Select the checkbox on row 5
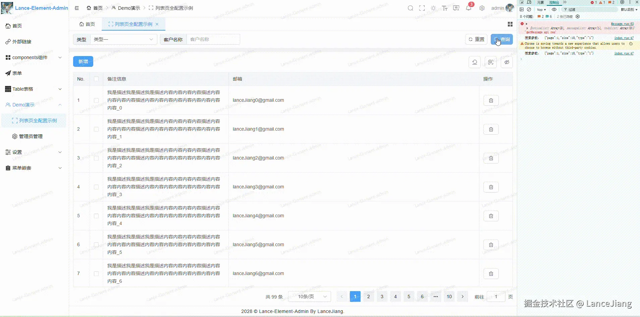 tap(96, 216)
